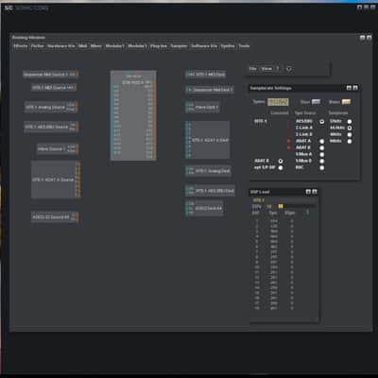Close the DSP Load panel

[x=315, y=192]
